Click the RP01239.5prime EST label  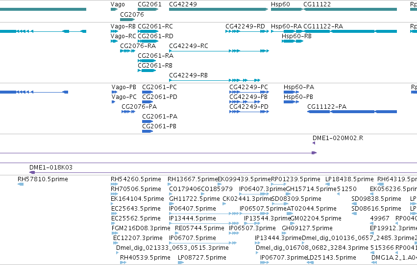point(295,179)
